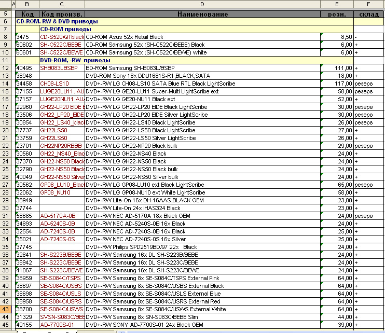Select column E header
This screenshot has width=385, height=333.
pos(337,4)
